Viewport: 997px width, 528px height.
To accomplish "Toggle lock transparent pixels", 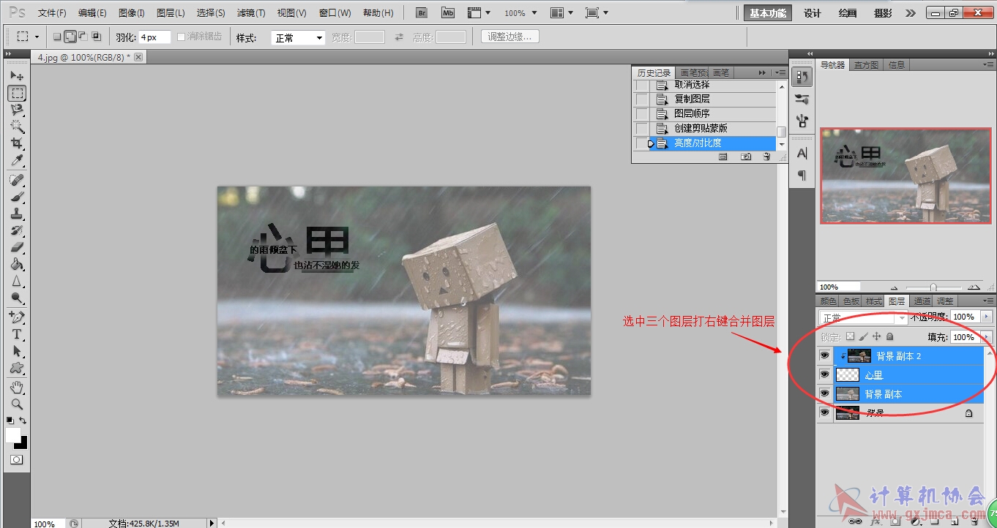I will [850, 336].
